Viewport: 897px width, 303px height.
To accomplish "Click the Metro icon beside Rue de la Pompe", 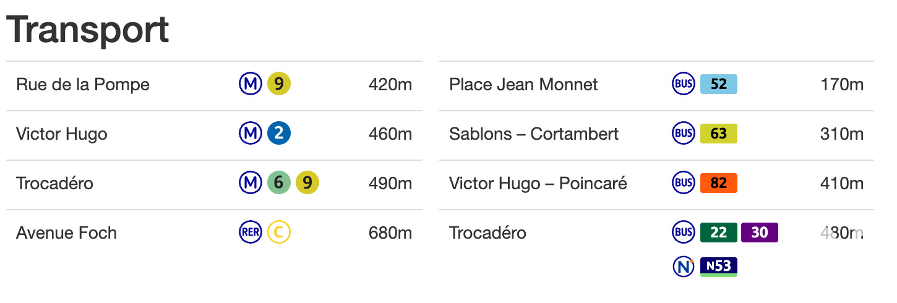I will [x=251, y=84].
